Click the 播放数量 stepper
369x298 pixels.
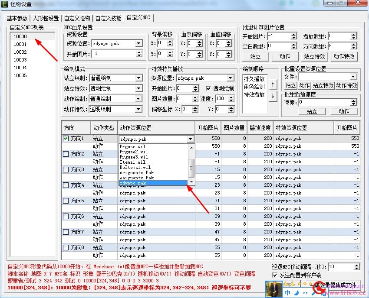[353, 36]
